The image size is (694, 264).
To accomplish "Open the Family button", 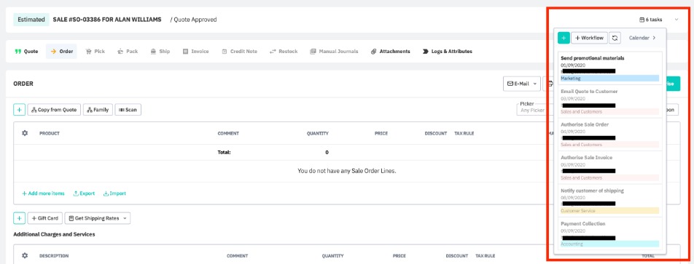I will (x=98, y=110).
